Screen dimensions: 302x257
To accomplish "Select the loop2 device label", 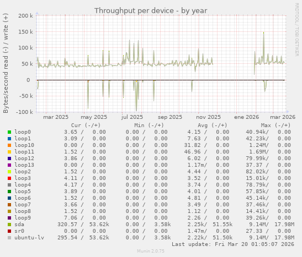I will [23, 172].
